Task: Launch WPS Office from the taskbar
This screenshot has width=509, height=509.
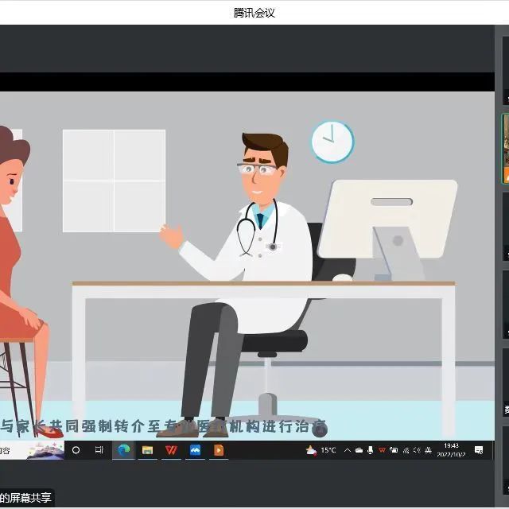Action: [x=171, y=450]
